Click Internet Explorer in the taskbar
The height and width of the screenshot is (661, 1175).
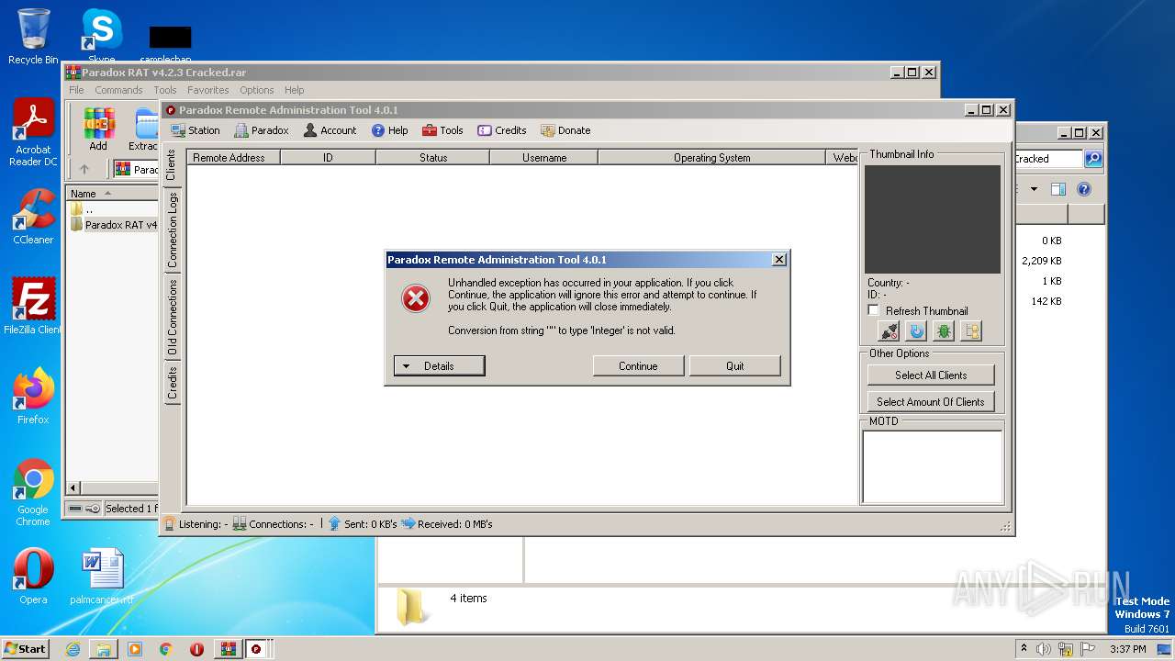[x=73, y=649]
